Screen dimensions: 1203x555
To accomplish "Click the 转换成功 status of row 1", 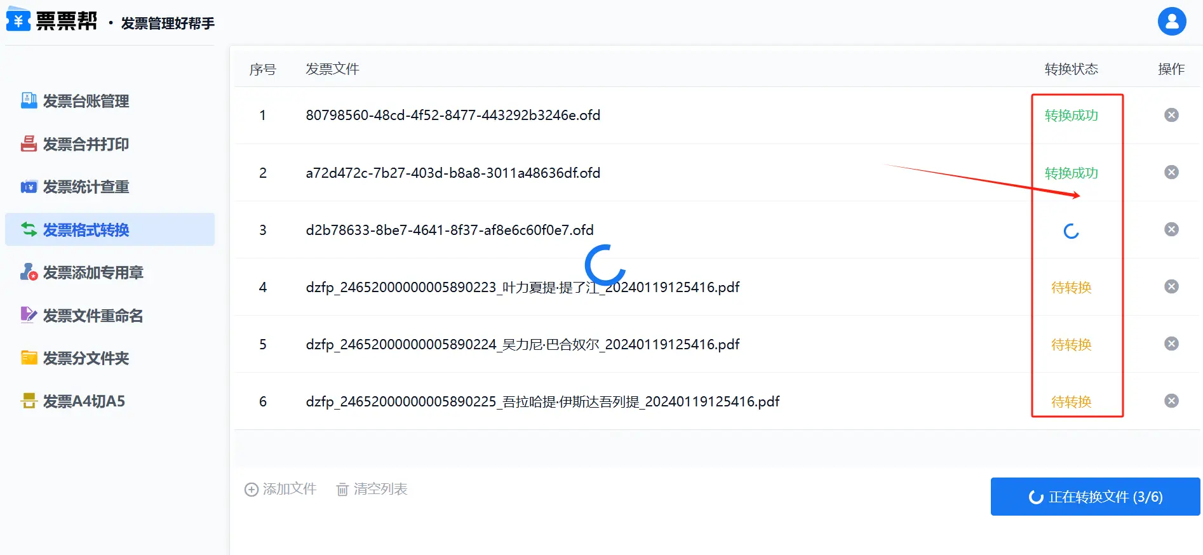I will 1071,116.
